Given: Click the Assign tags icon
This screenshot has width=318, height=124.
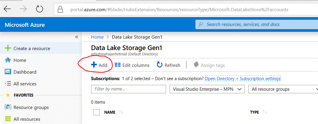Looking at the screenshot, I should coord(196,65).
